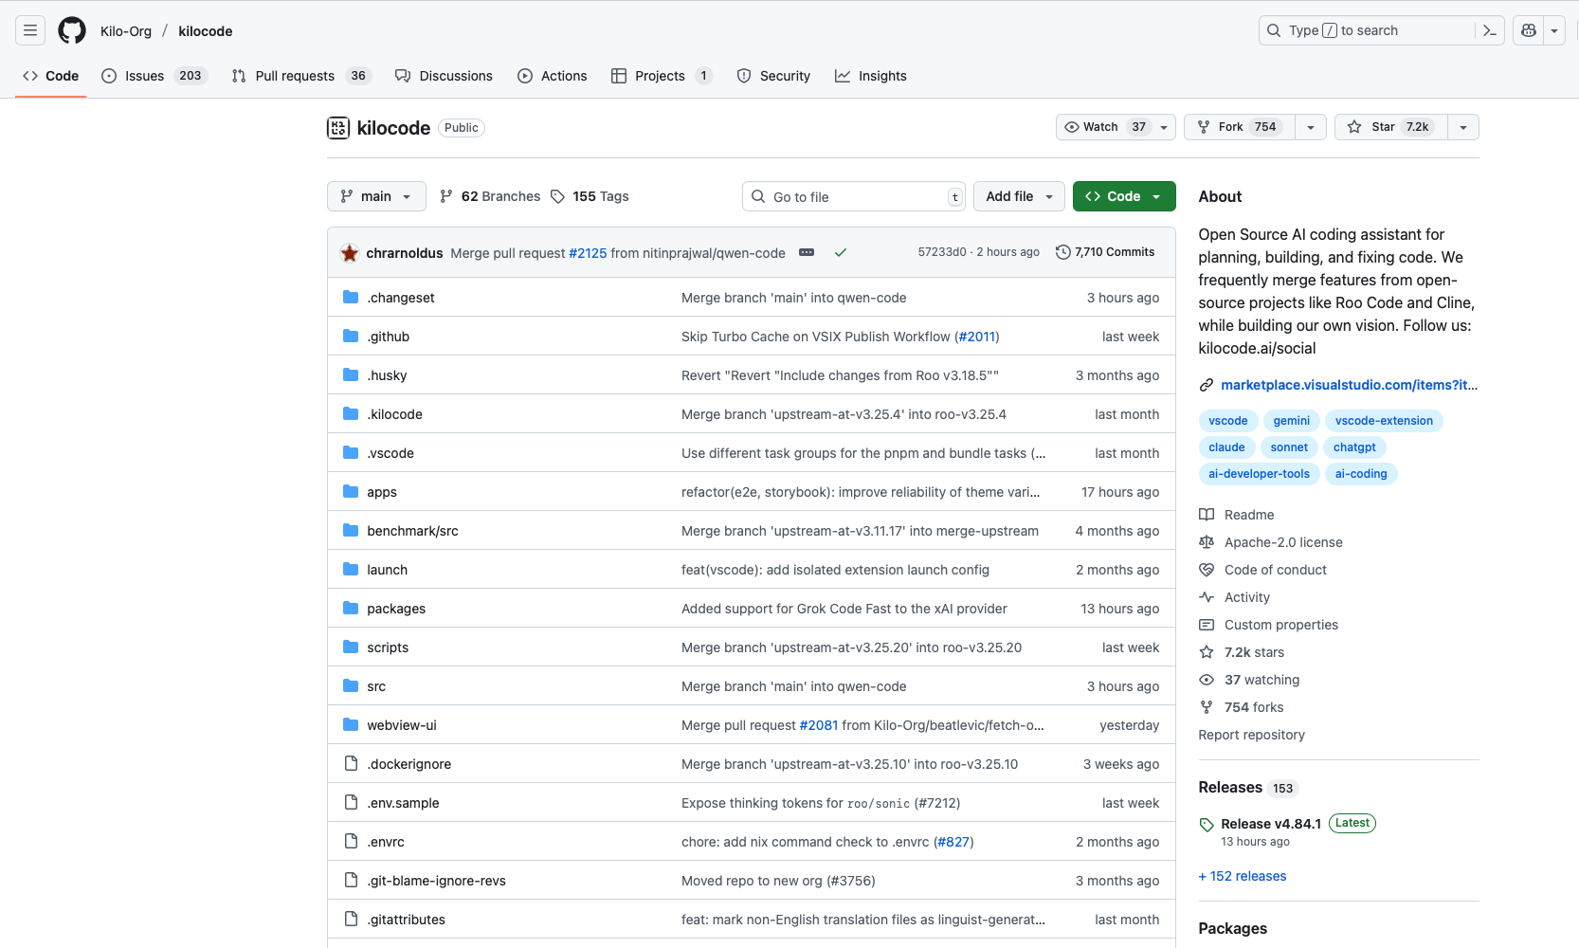The image size is (1579, 948).
Task: Click the Custom properties note icon
Action: (x=1207, y=625)
